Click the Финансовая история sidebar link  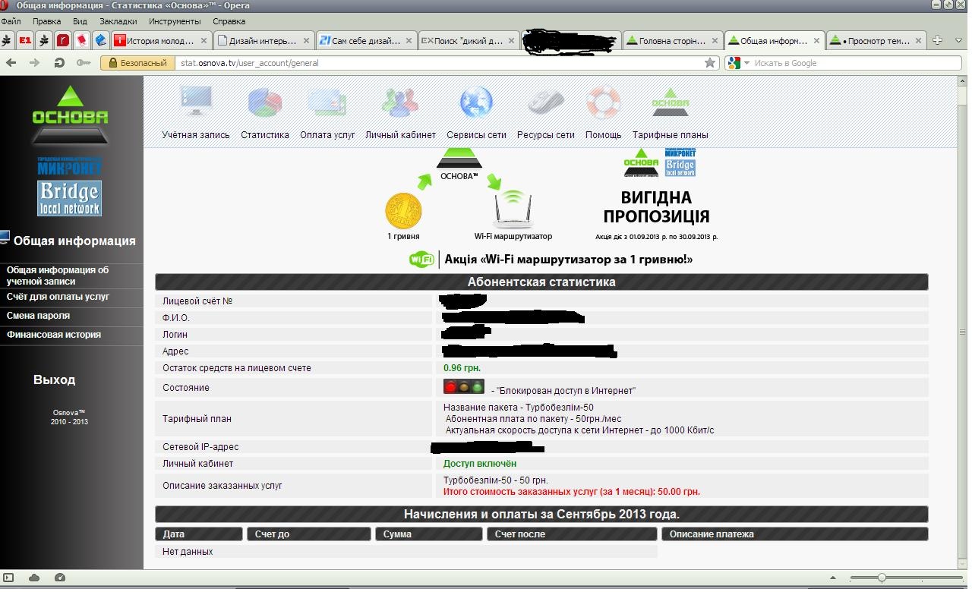54,335
